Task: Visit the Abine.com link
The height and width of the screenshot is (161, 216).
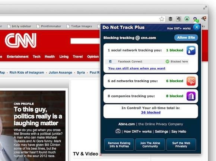Action: pyautogui.click(x=127, y=124)
